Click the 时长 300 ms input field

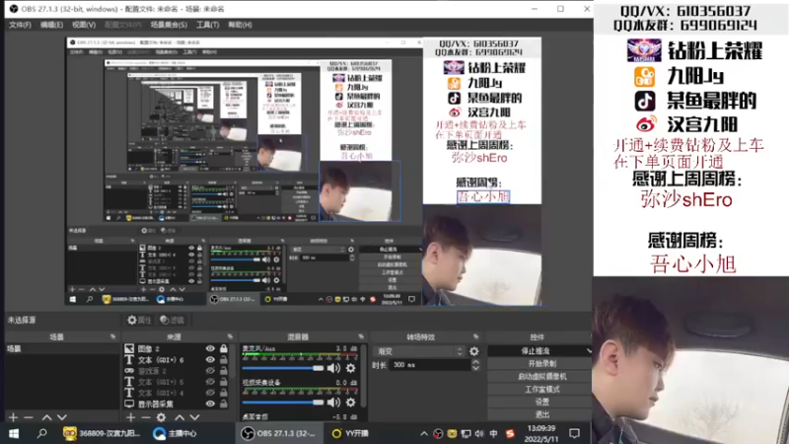click(430, 365)
